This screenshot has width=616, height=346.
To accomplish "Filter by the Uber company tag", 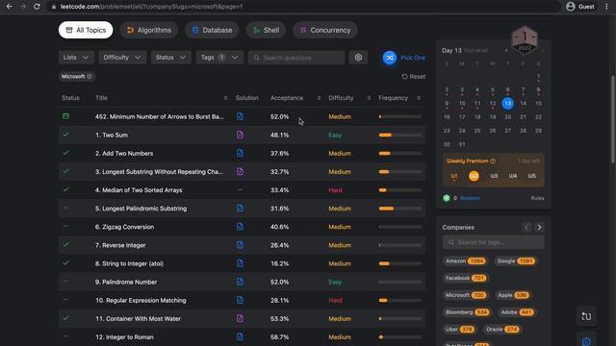I will pyautogui.click(x=460, y=329).
